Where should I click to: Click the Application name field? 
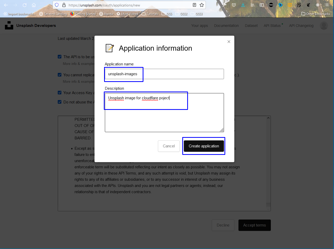click(164, 74)
